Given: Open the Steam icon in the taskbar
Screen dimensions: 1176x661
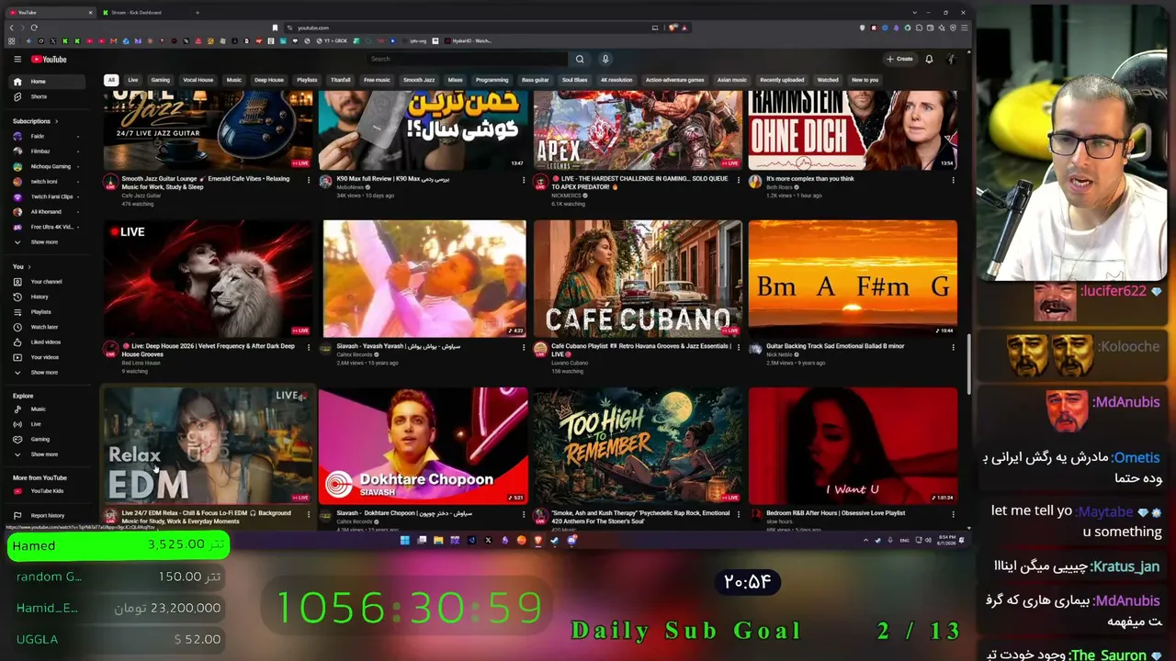Looking at the screenshot, I should [x=555, y=541].
